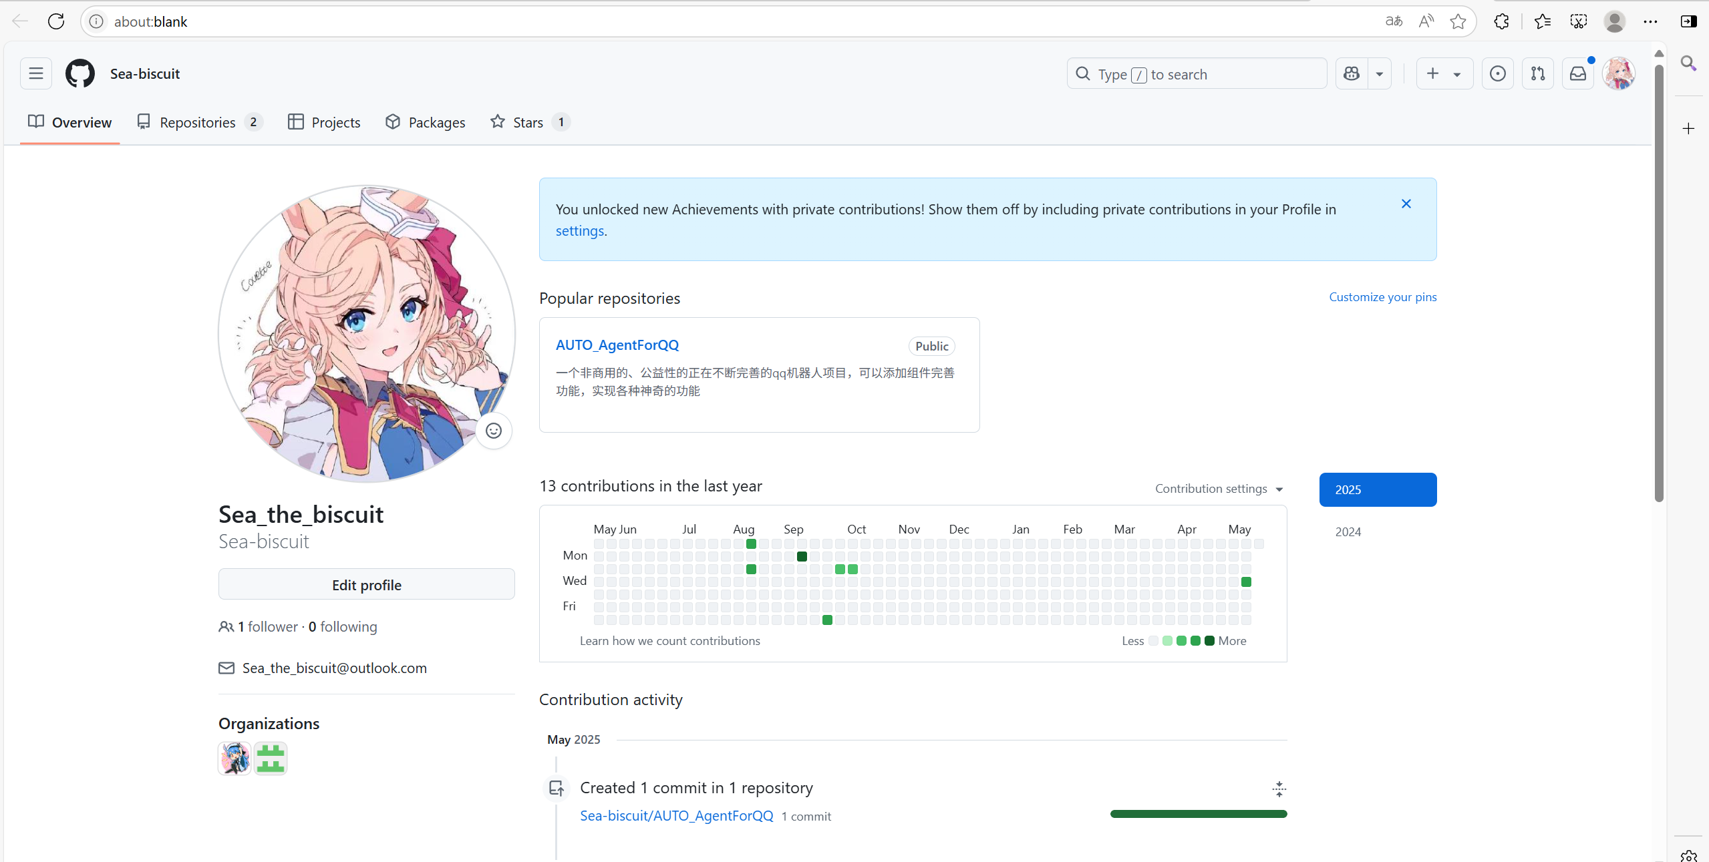Click the dark green September contribution square

[802, 556]
